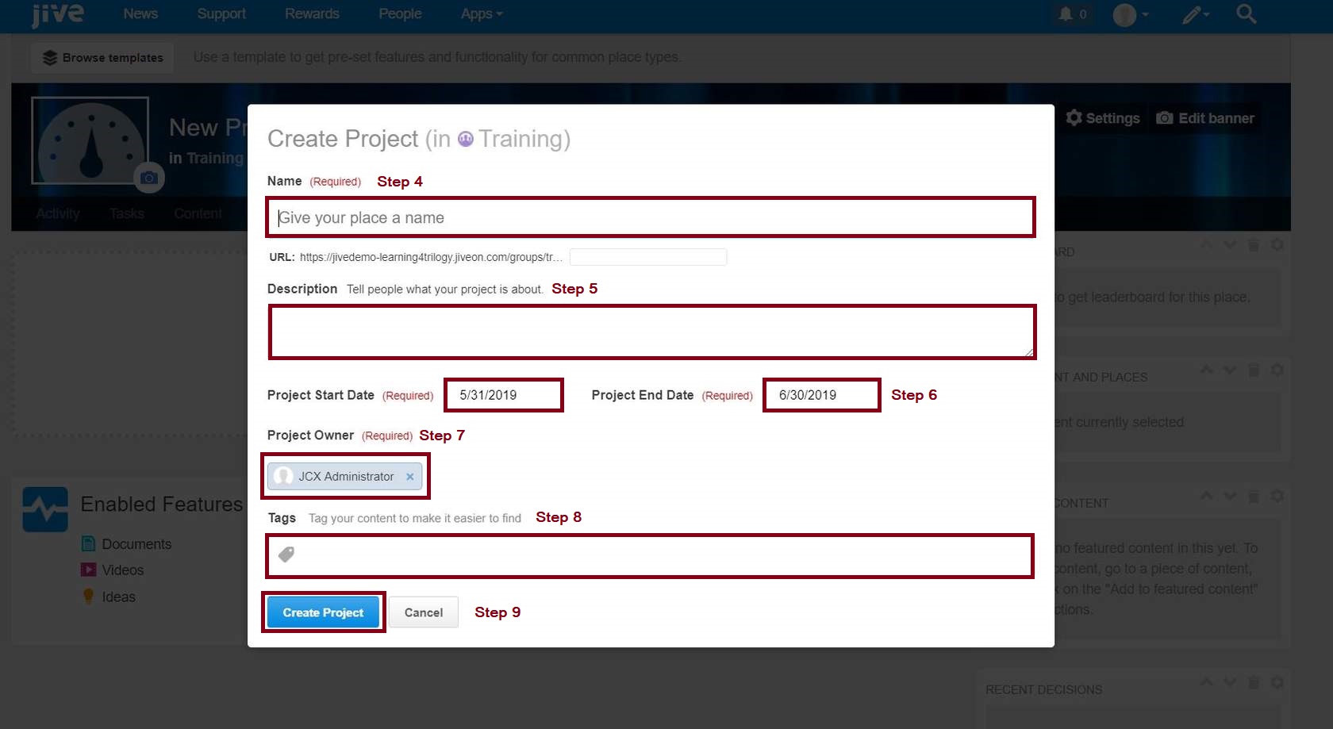Image resolution: width=1333 pixels, height=729 pixels.
Task: Click the camera icon on project avatar
Action: tap(148, 178)
